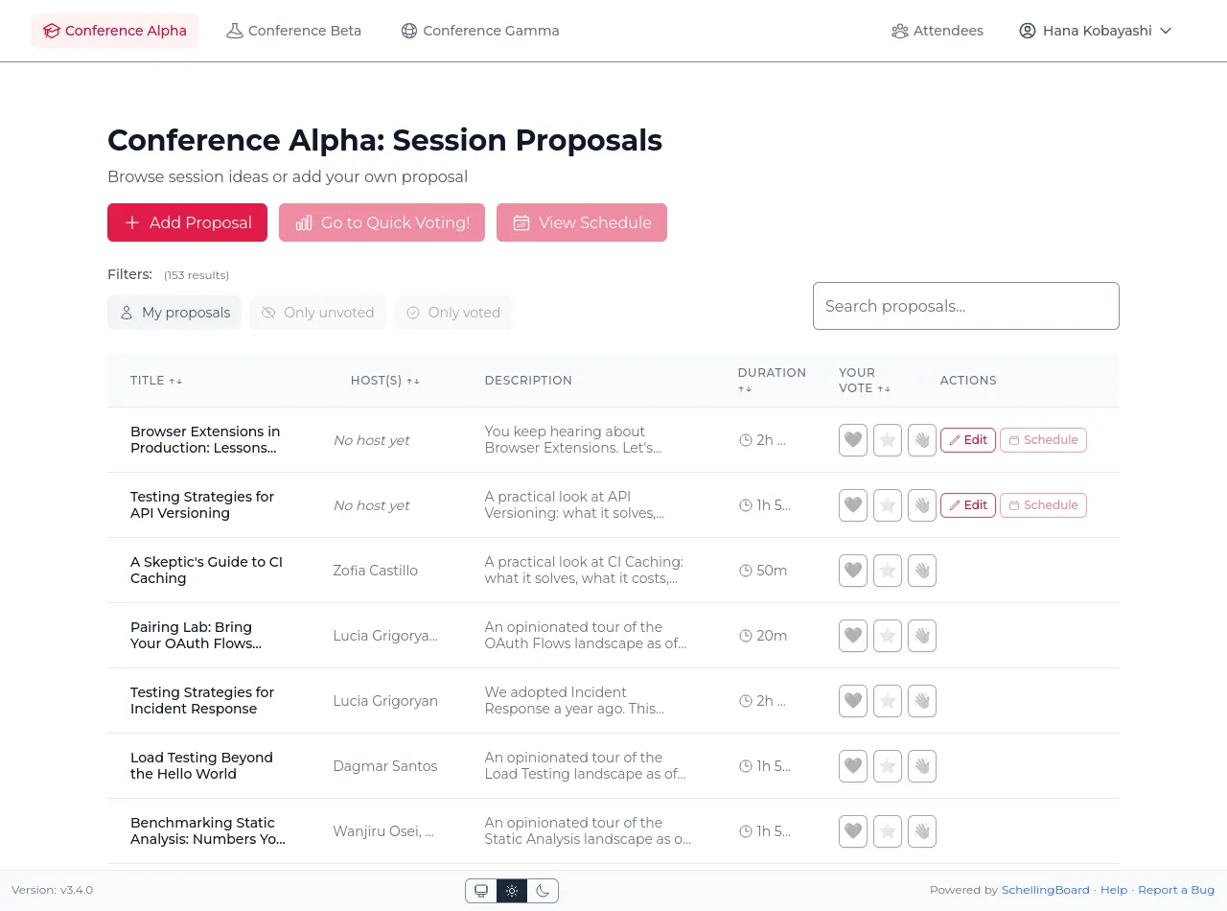Click the Report a Bug link
The height and width of the screenshot is (911, 1227).
(x=1176, y=890)
